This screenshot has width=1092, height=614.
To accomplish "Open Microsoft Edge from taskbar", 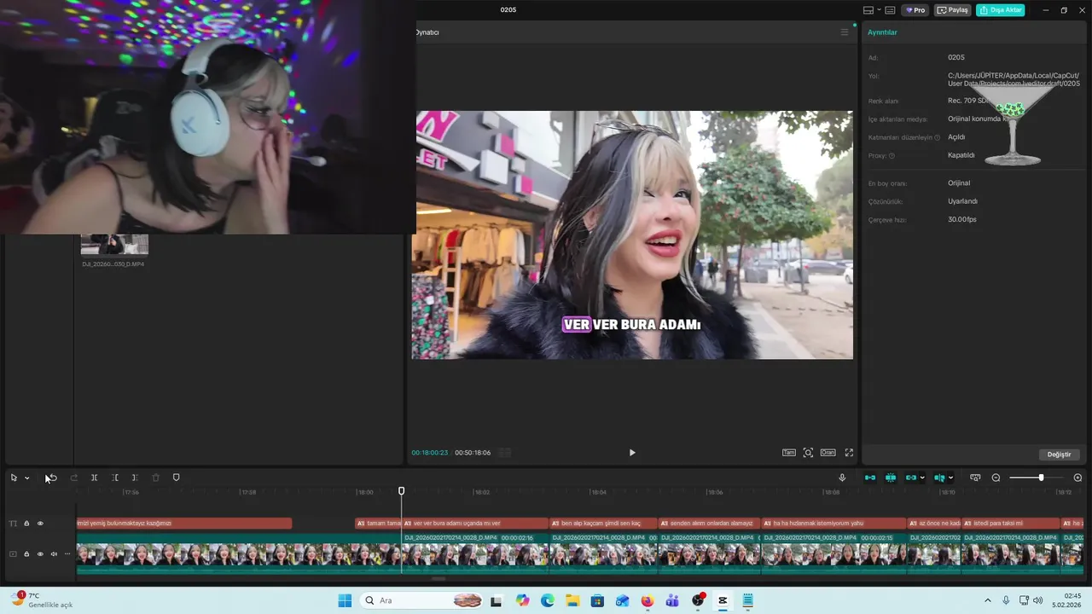I will click(x=548, y=600).
